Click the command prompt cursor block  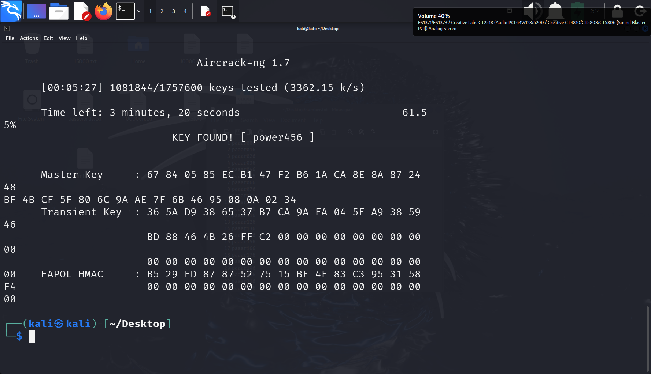coord(32,336)
